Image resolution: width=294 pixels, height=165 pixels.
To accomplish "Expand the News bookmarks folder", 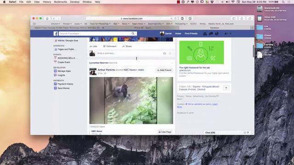I will tap(125, 24).
